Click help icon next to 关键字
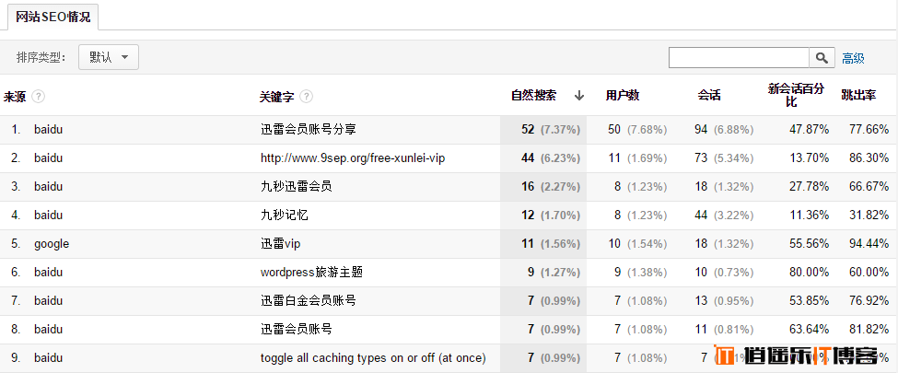The height and width of the screenshot is (373, 898). pyautogui.click(x=306, y=96)
